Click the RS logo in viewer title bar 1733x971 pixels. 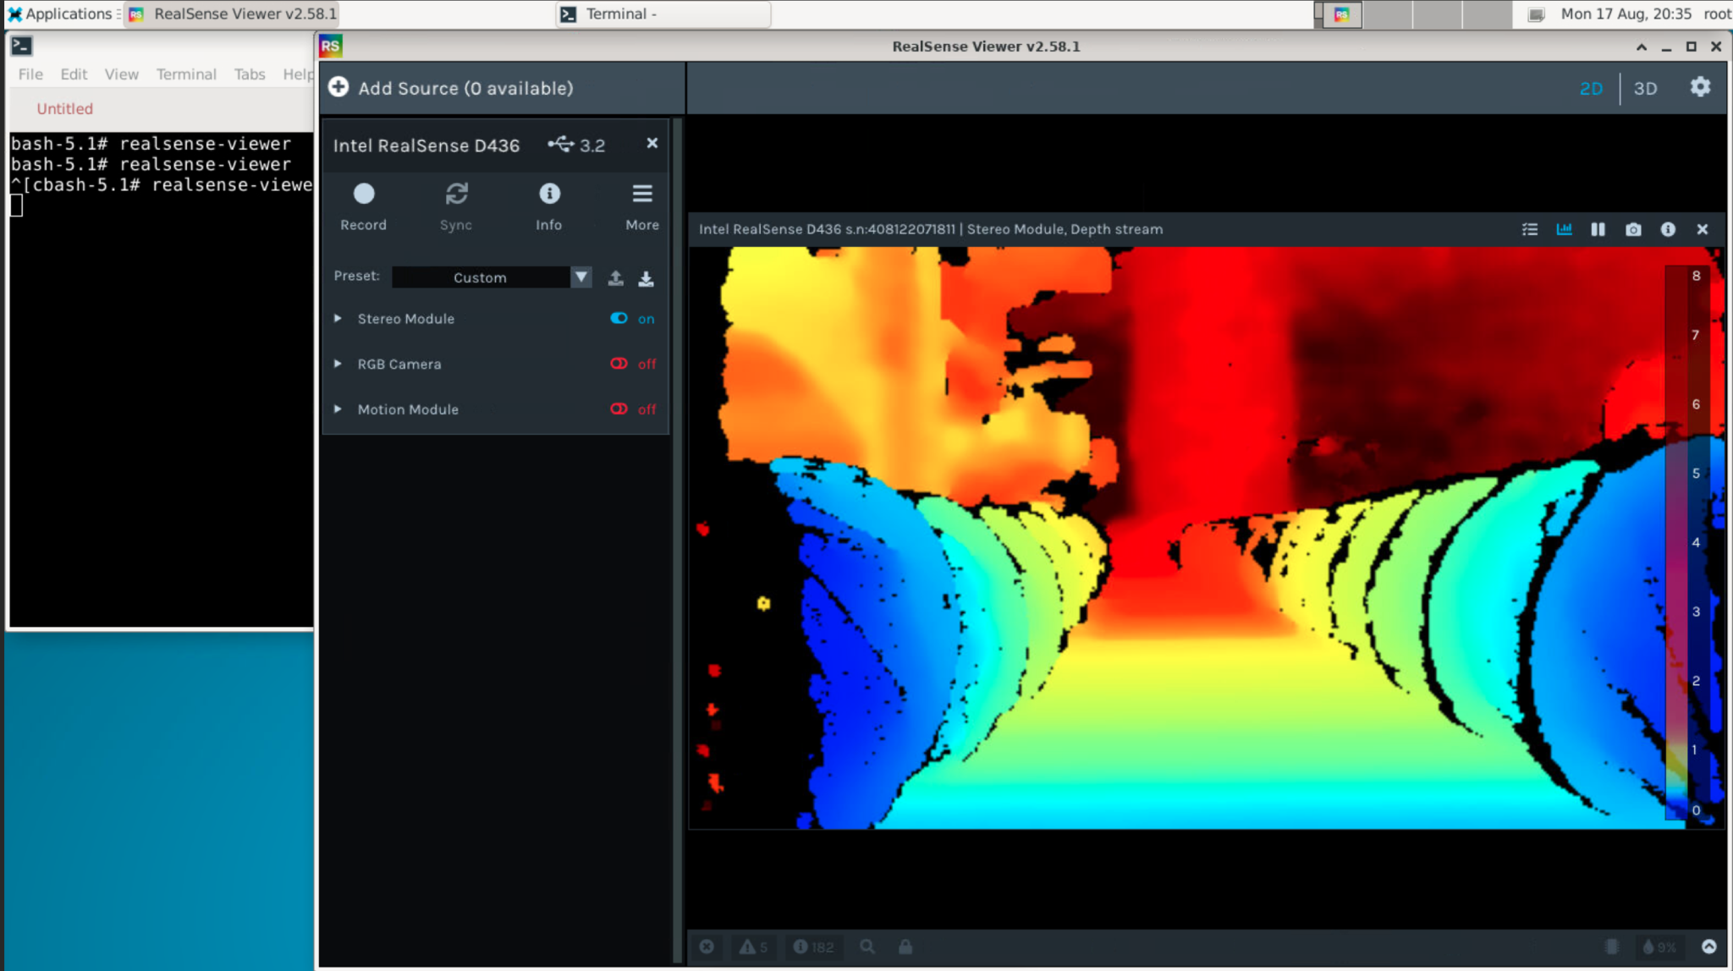coord(331,46)
